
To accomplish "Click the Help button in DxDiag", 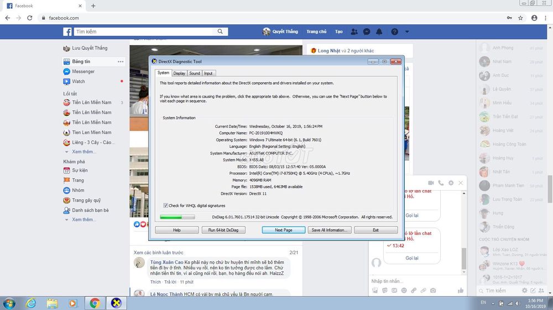I will point(177,230).
